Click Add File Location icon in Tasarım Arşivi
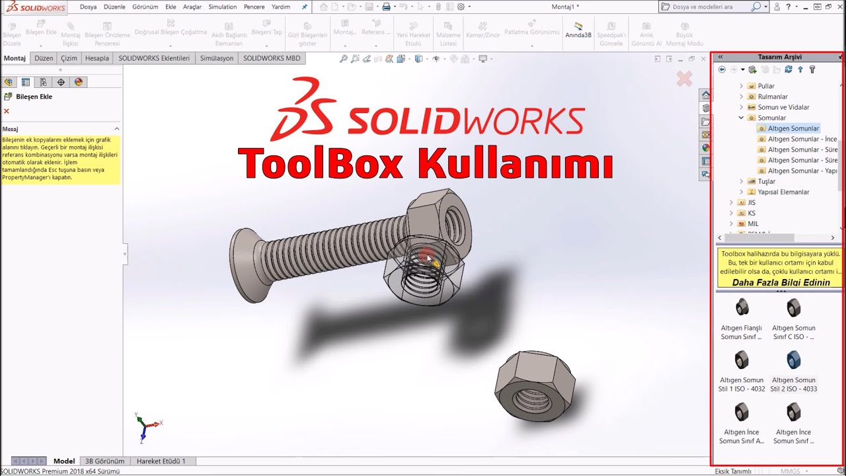This screenshot has height=476, width=846. pyautogui.click(x=752, y=69)
